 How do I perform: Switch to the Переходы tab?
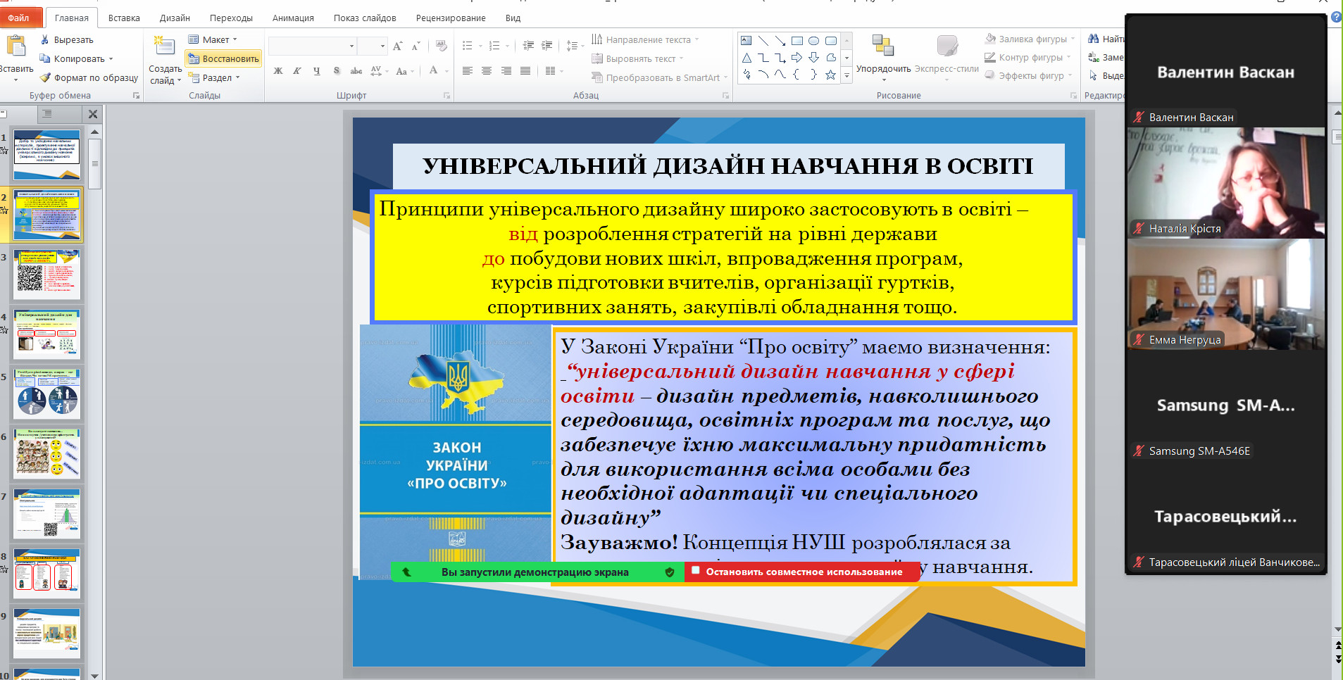click(231, 18)
